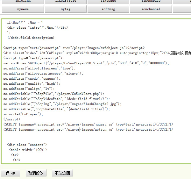Click the addVariable "JcScpSharetitle" line
Image resolution: width=191 pixels, height=179 pixels.
tap(57, 109)
